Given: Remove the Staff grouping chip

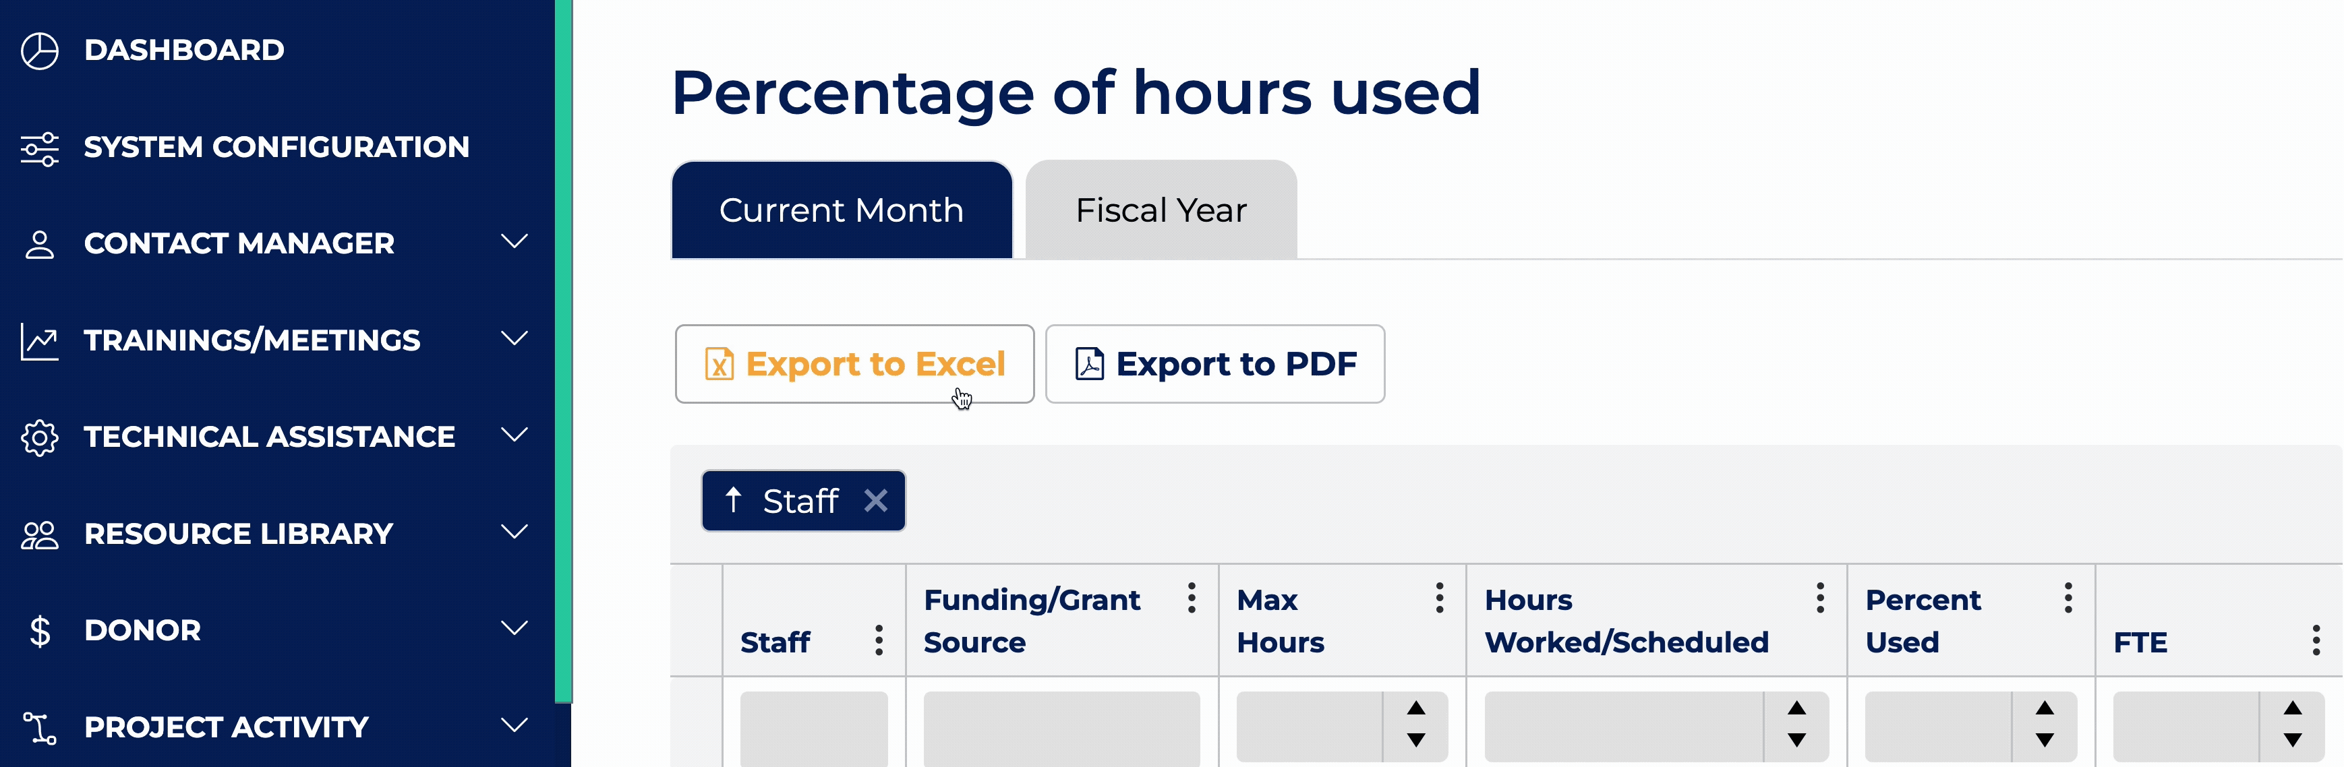Looking at the screenshot, I should point(875,500).
